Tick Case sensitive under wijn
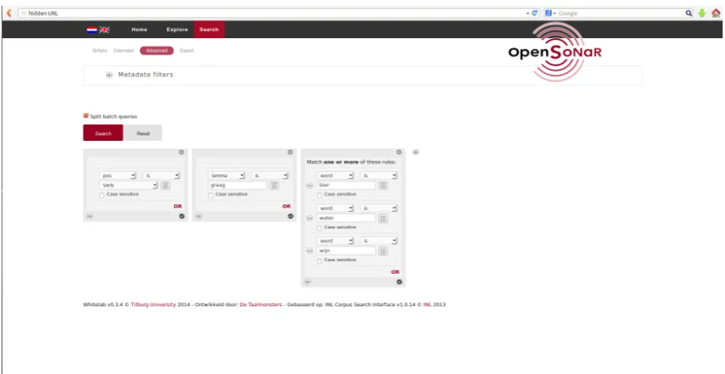725x374 pixels. (x=319, y=261)
